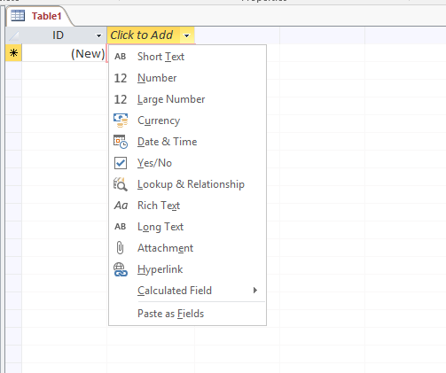Open the ID column dropdown arrow
446x373 pixels.
[98, 35]
